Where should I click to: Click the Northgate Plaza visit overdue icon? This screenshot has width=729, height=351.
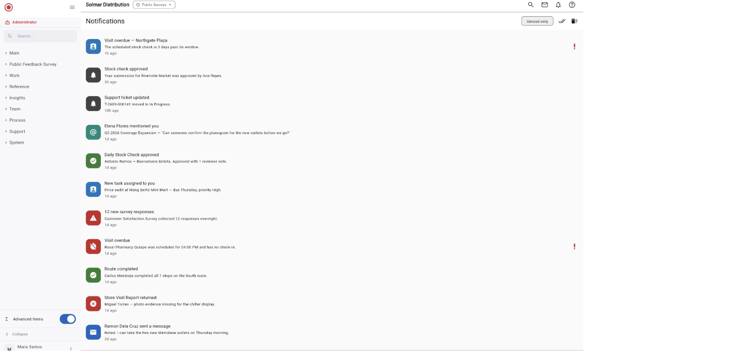[93, 46]
